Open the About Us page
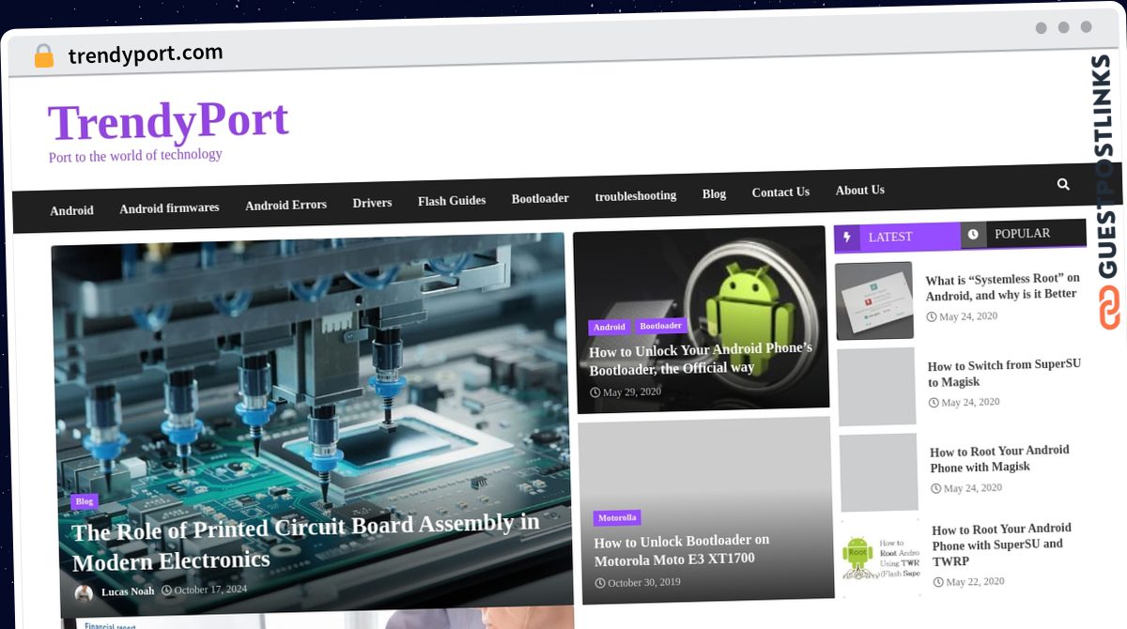 (860, 190)
